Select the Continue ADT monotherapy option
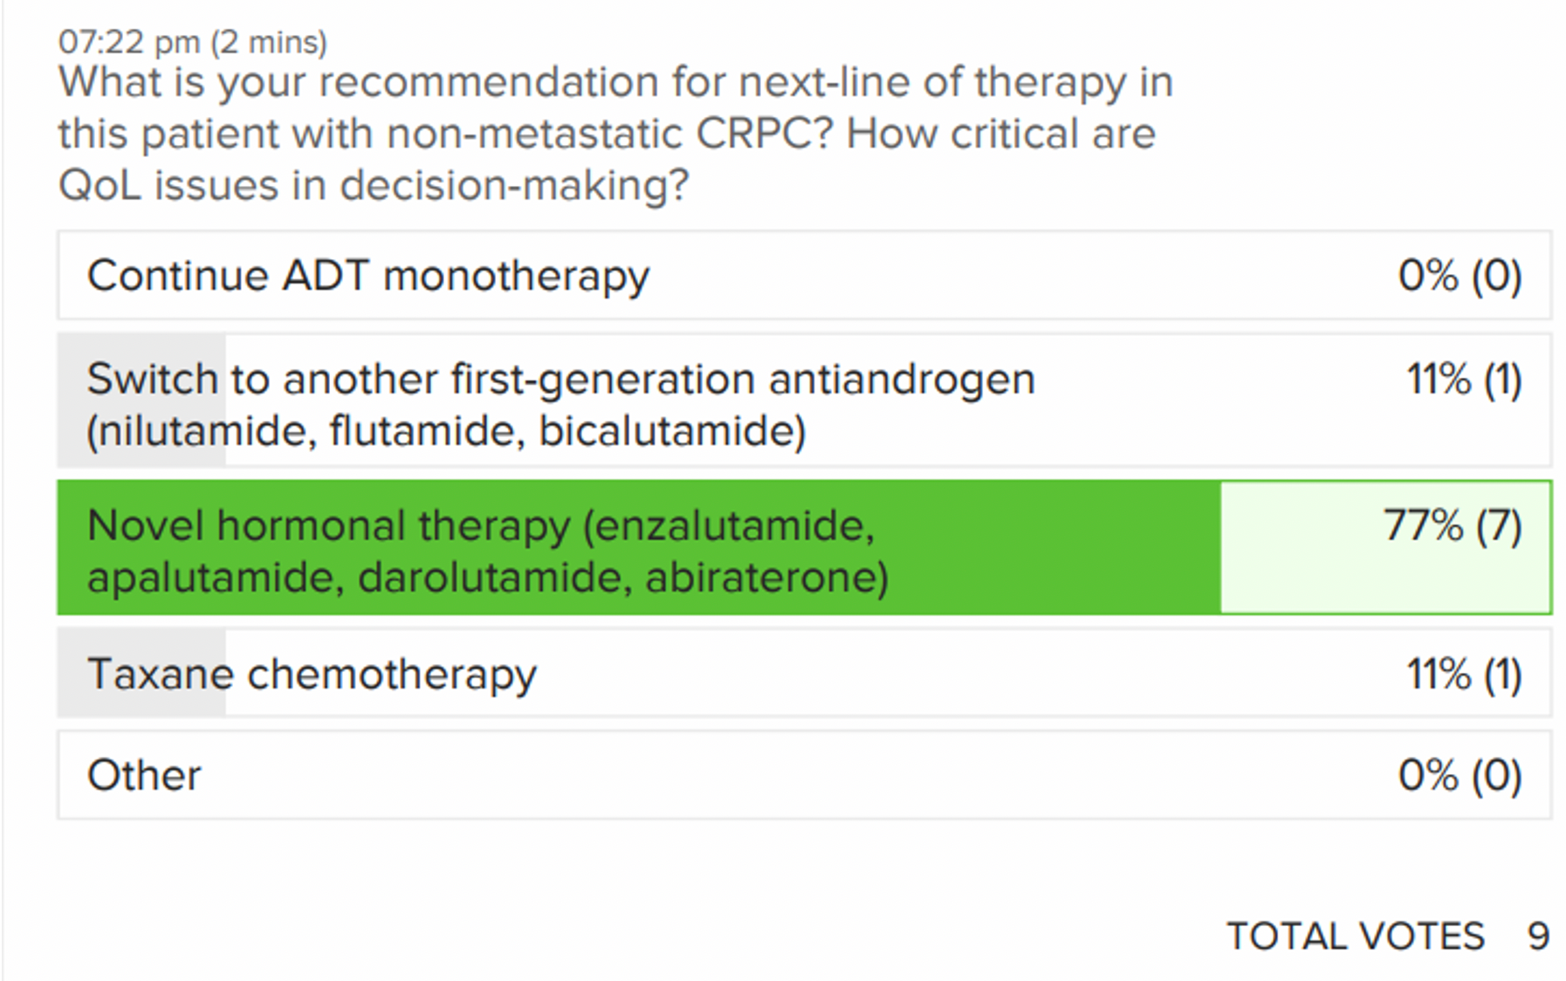The width and height of the screenshot is (1566, 981). [804, 276]
